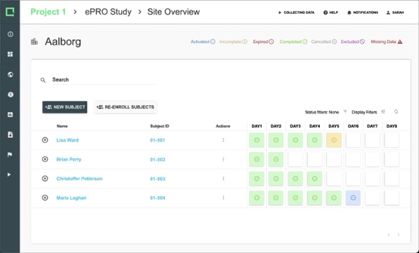Open subject ID 01-002
The height and width of the screenshot is (253, 419).
click(x=157, y=160)
